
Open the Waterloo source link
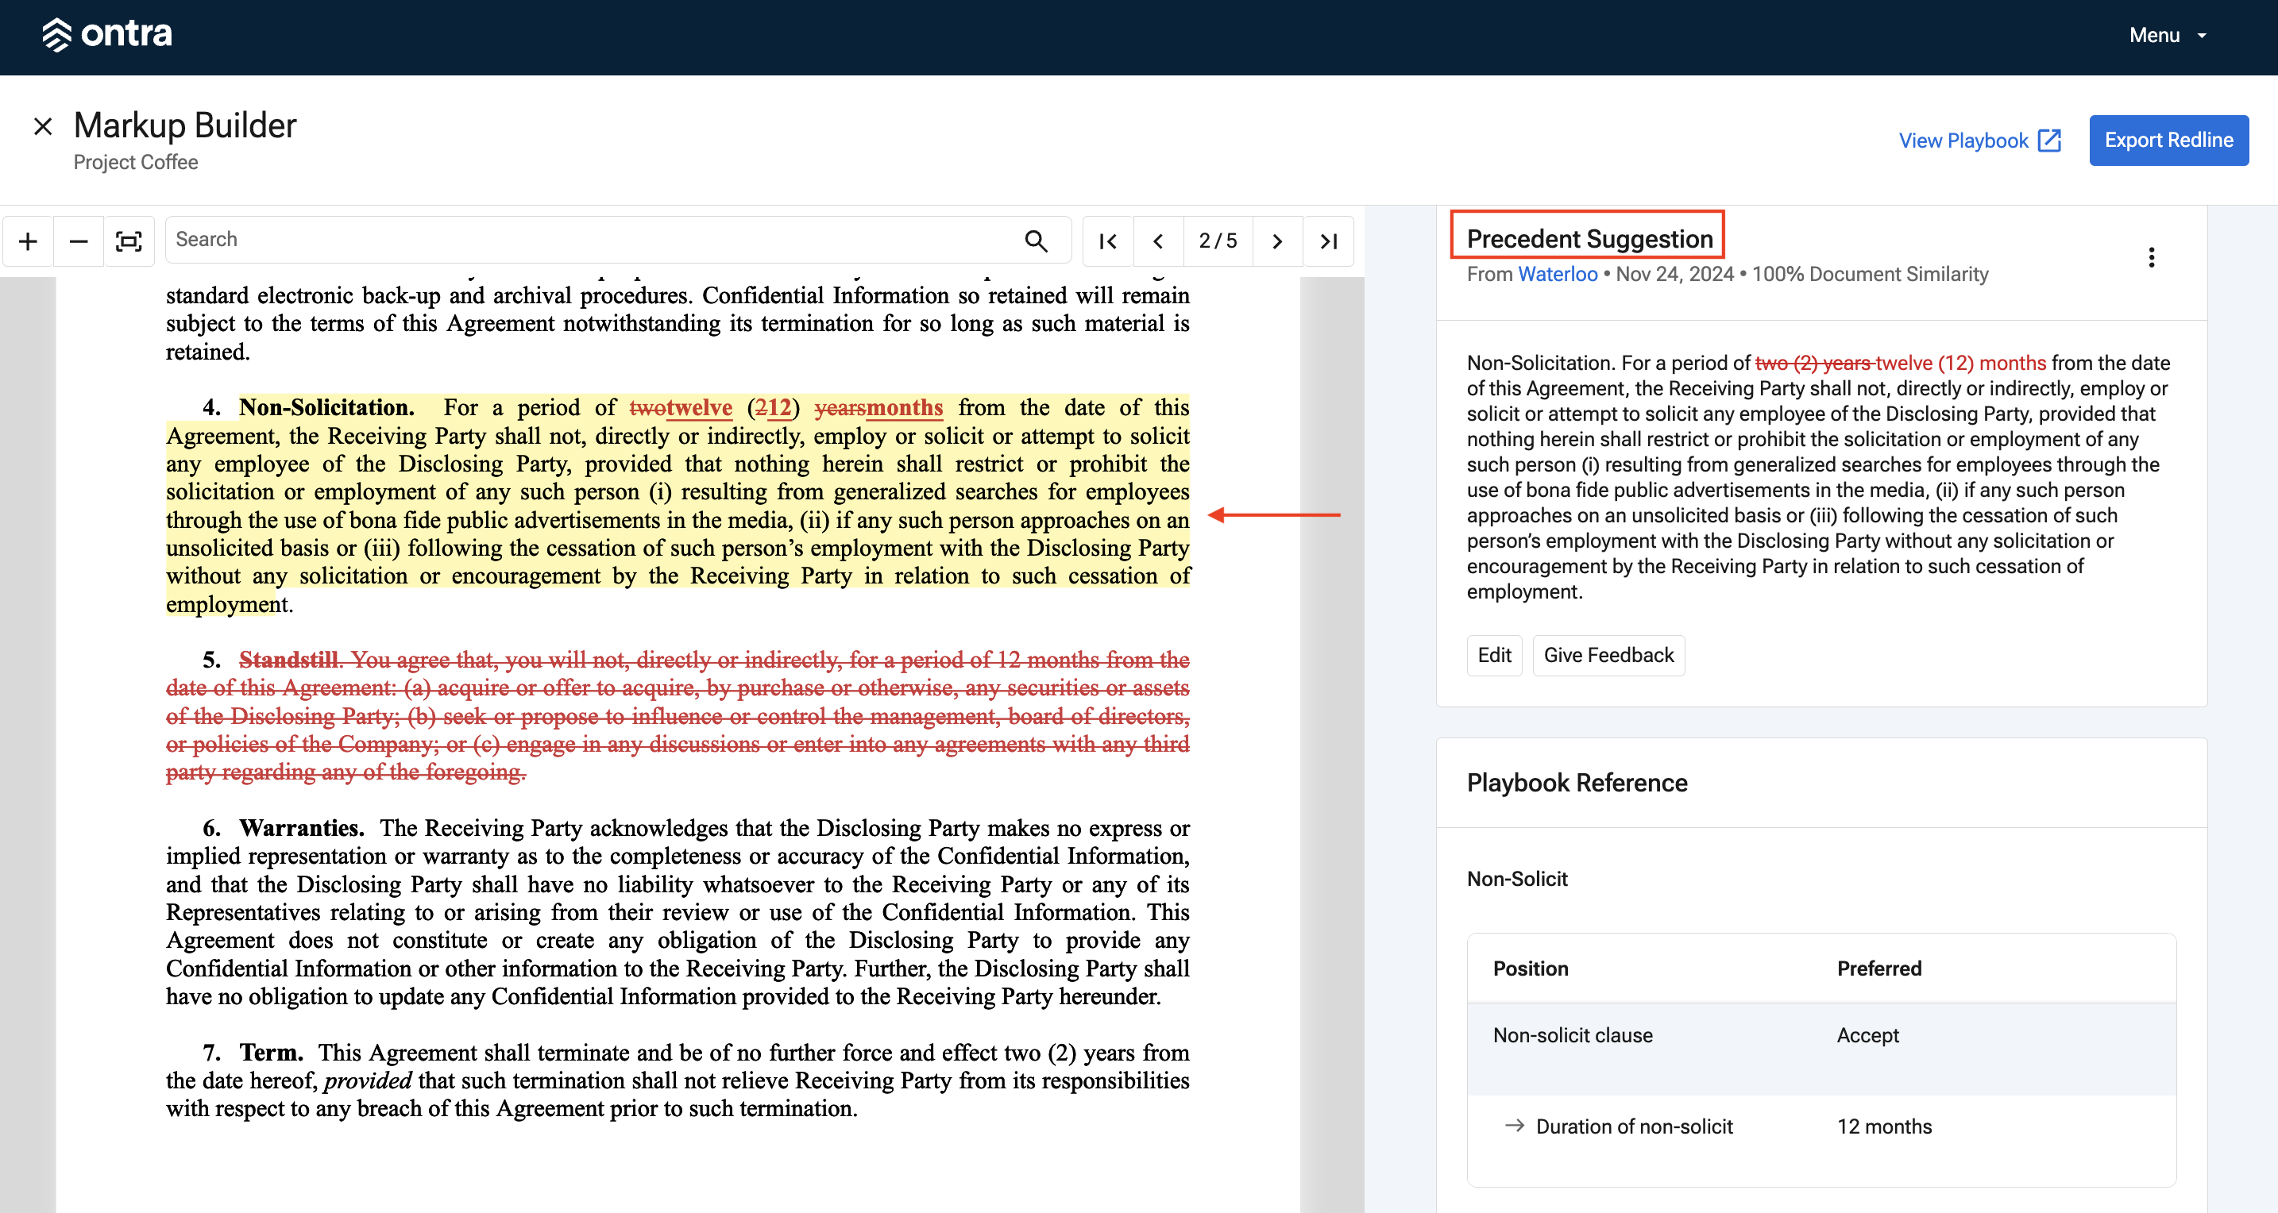click(1558, 274)
